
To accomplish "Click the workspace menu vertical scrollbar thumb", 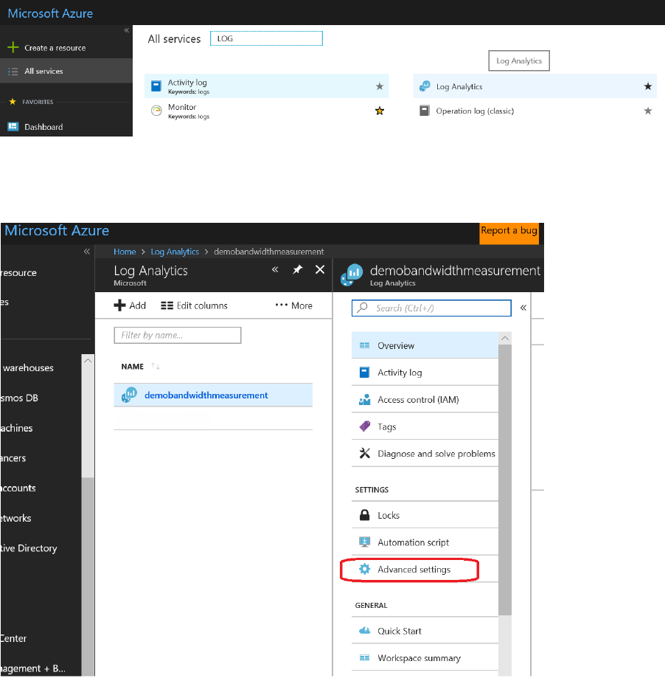I will click(505, 480).
